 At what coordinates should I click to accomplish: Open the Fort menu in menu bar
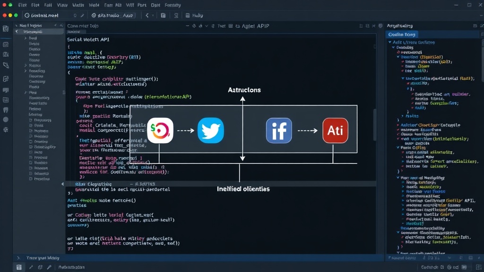click(142, 5)
